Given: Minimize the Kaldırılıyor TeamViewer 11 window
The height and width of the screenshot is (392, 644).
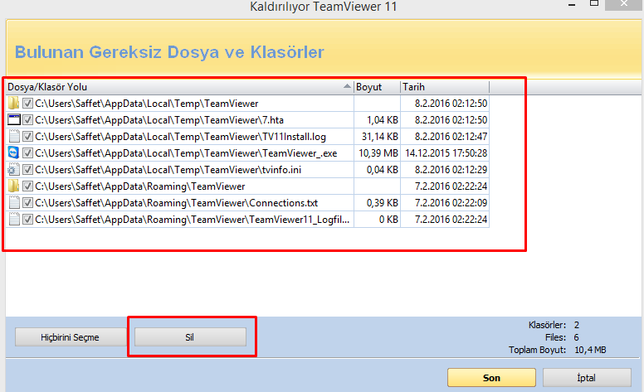Looking at the screenshot, I should tap(572, 4).
